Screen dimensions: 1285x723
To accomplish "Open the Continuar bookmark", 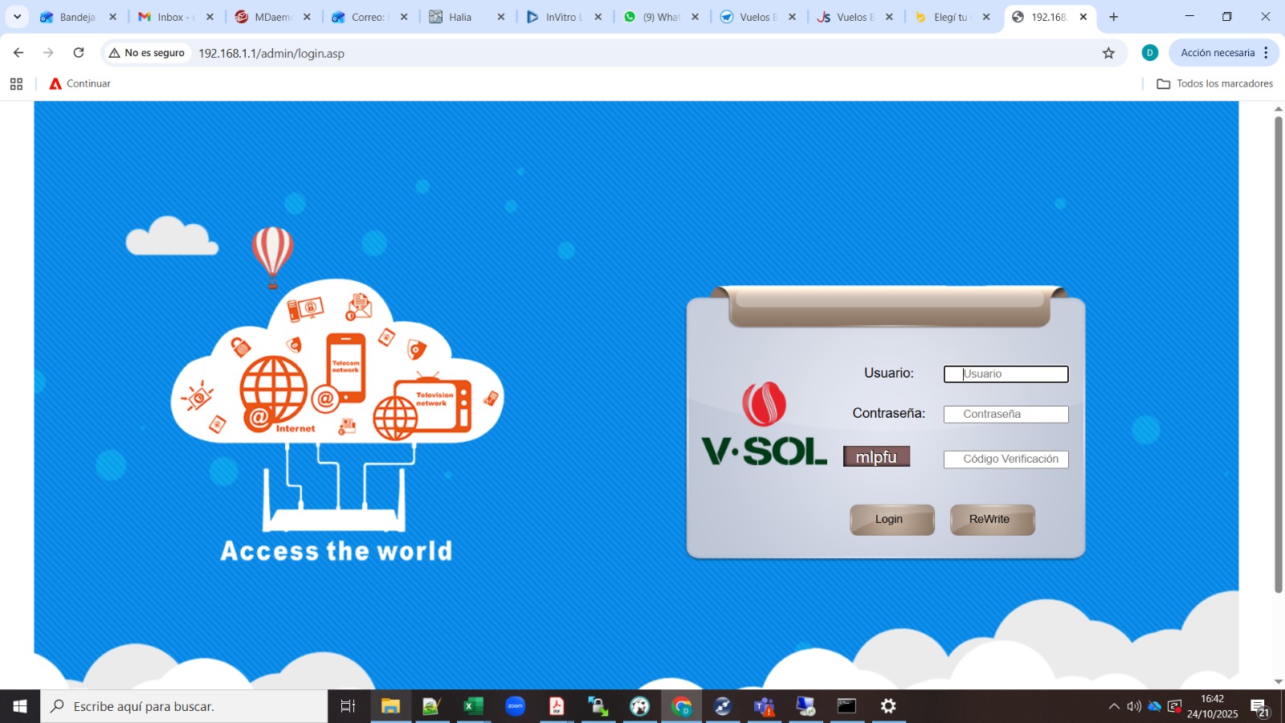I will tap(80, 84).
